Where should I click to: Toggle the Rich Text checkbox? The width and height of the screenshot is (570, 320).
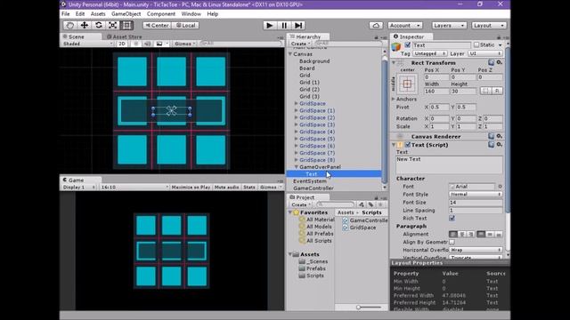coord(452,219)
